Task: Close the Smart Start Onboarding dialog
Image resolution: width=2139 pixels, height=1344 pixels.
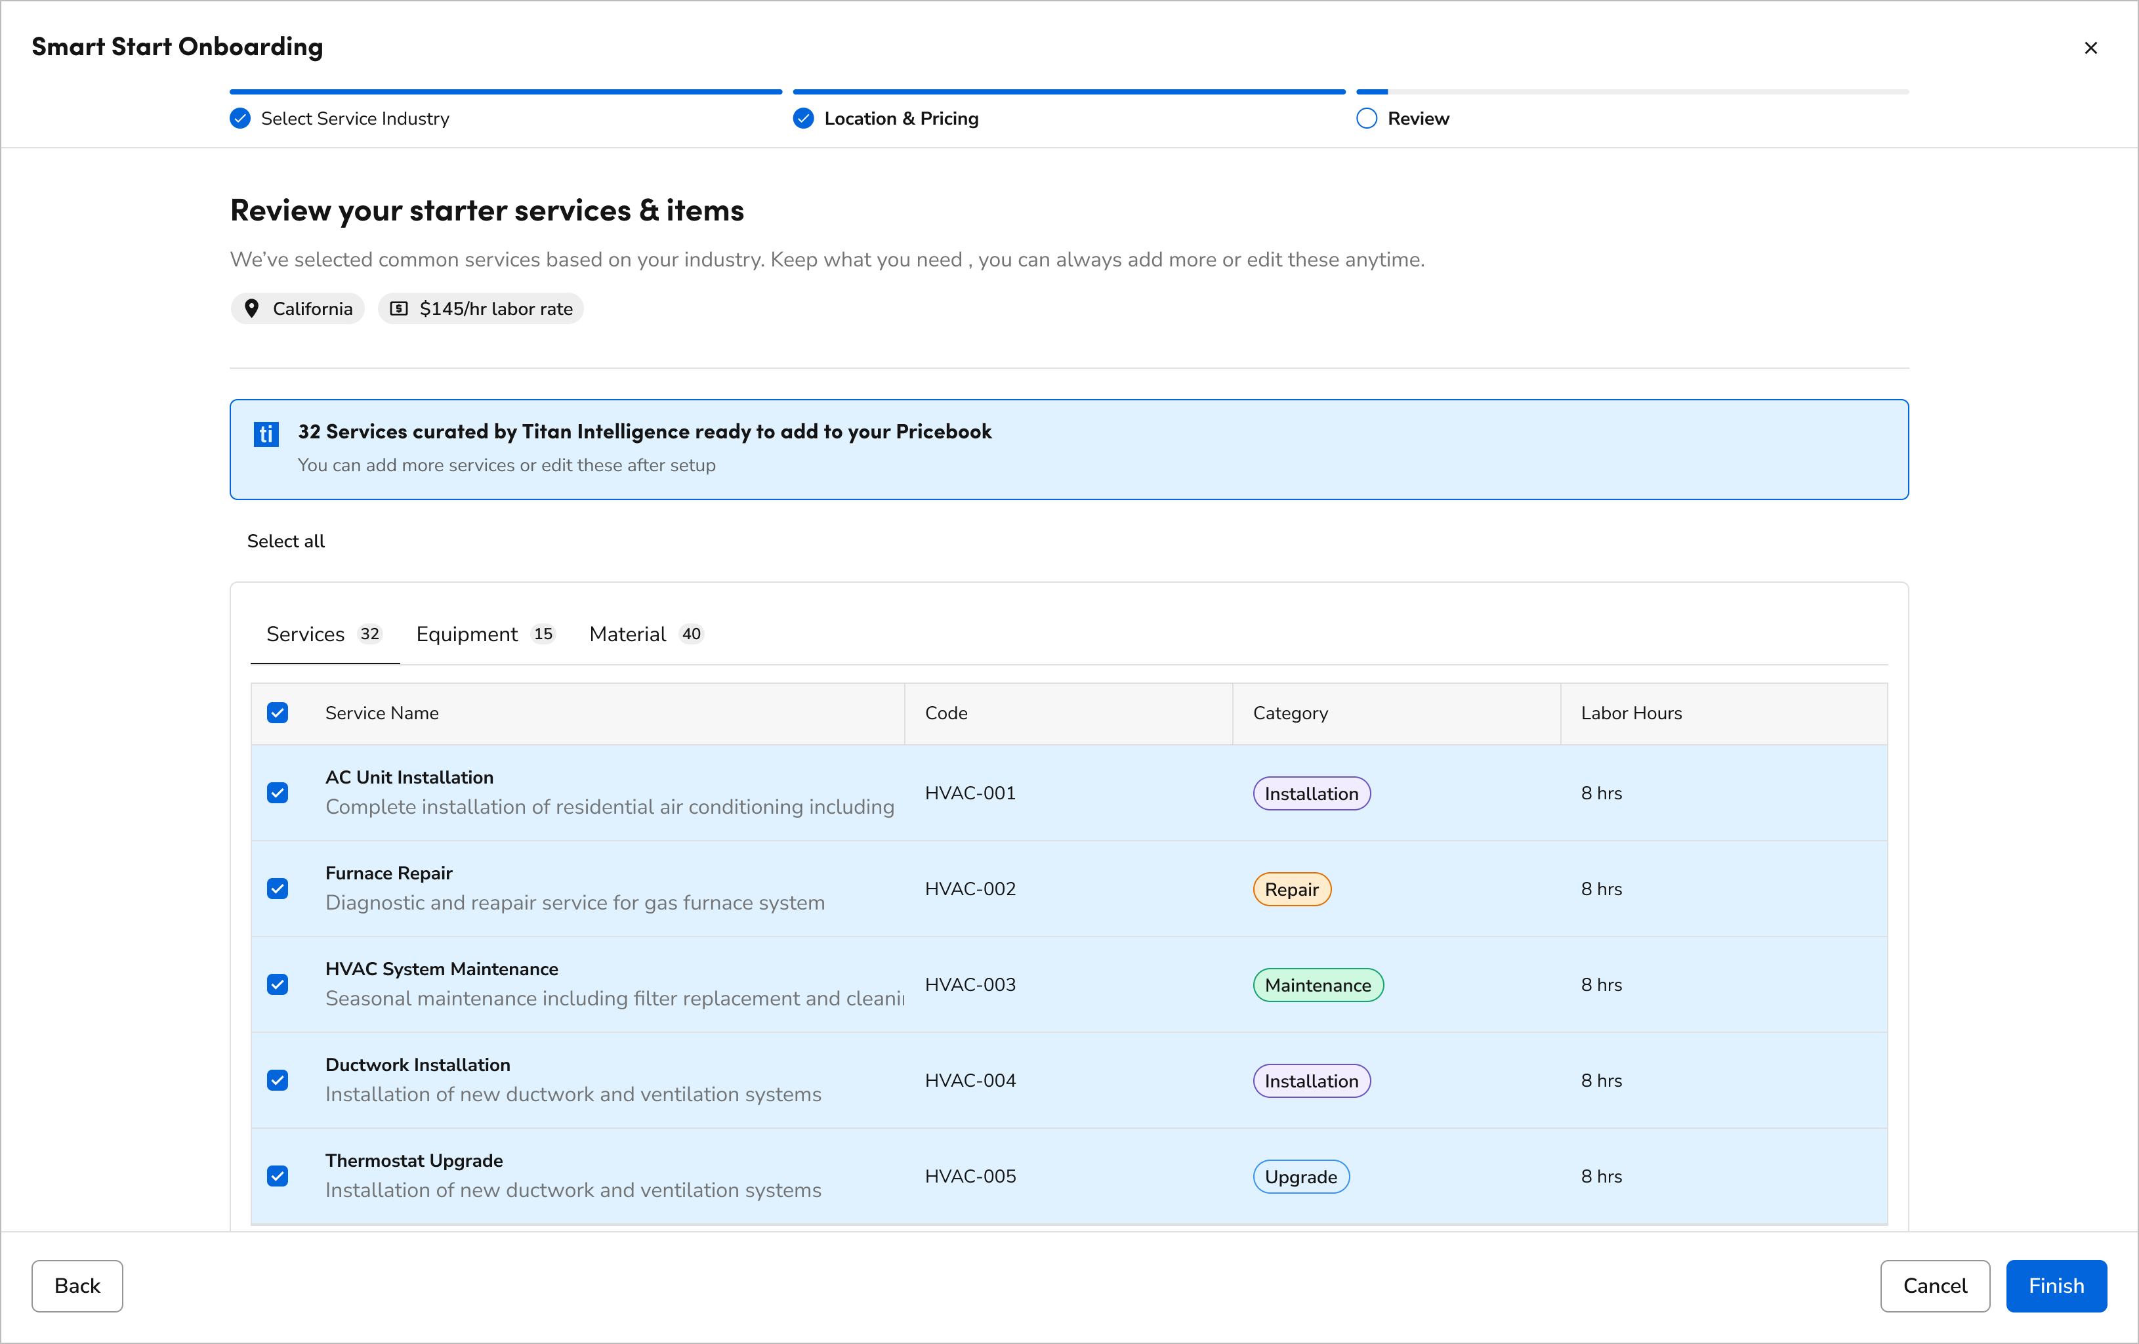Action: point(2090,48)
